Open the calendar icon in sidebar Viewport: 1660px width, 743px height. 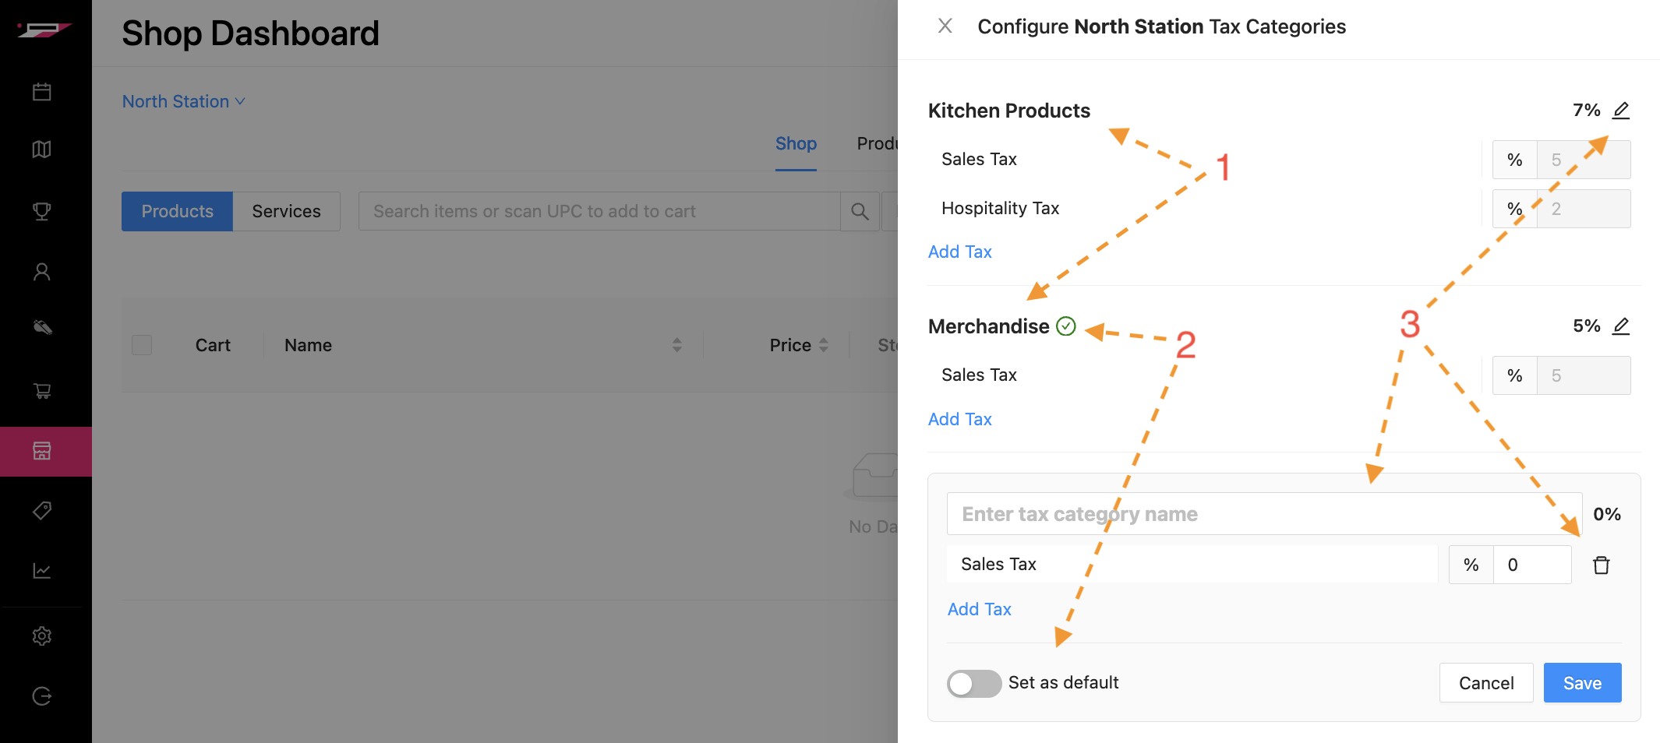pyautogui.click(x=42, y=92)
